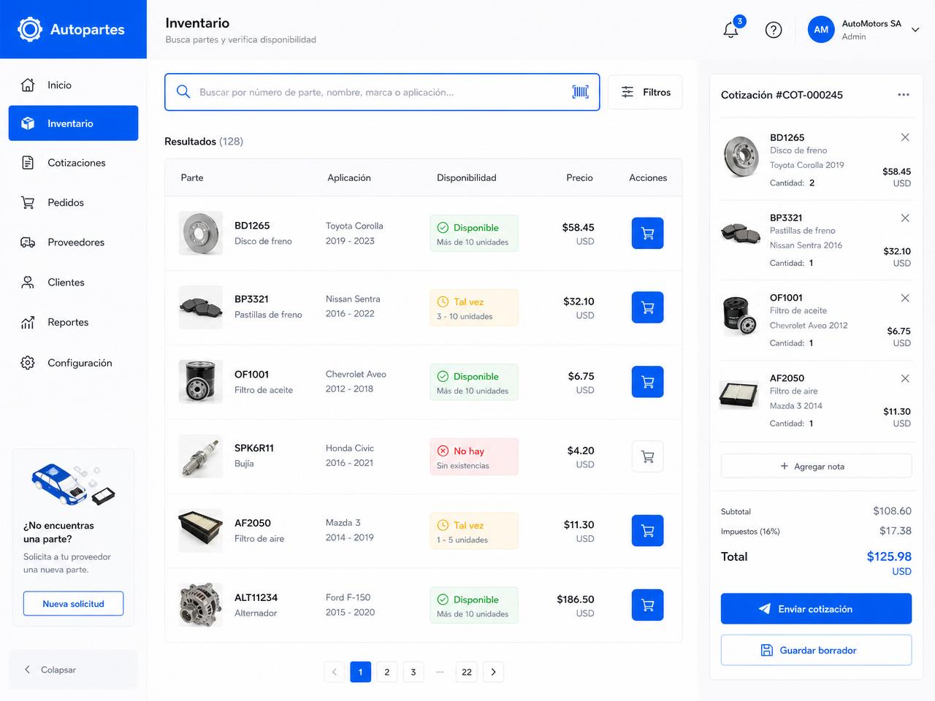Click the total amount $125.98
Viewport: 935px width, 701px height.
click(x=889, y=556)
